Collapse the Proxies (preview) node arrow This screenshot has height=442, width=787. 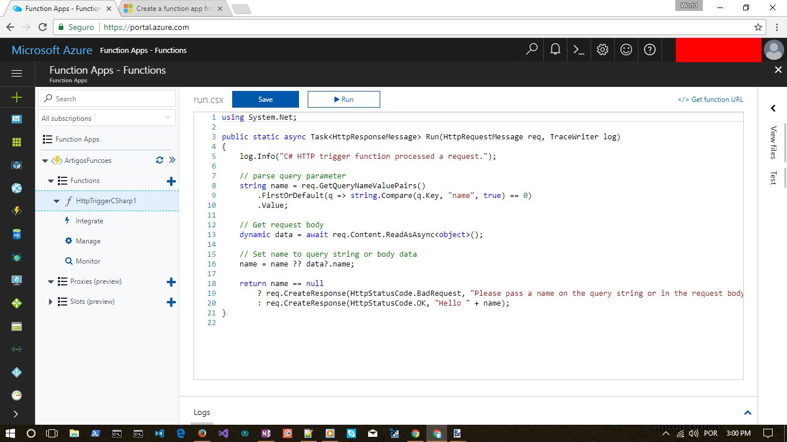51,281
